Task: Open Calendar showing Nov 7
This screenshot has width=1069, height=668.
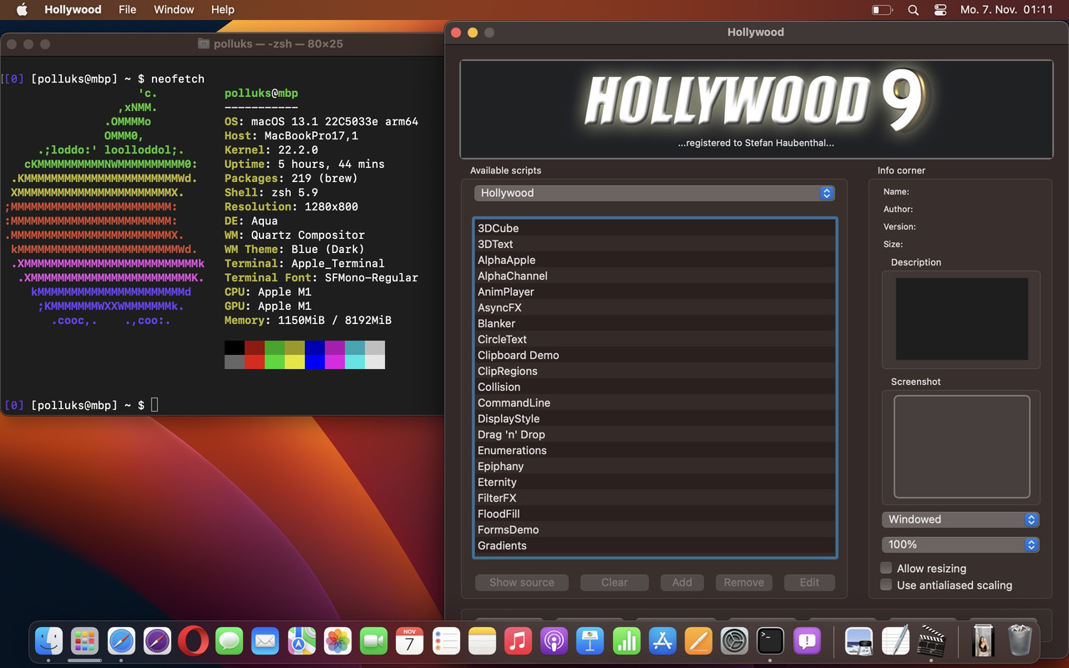Action: tap(409, 641)
